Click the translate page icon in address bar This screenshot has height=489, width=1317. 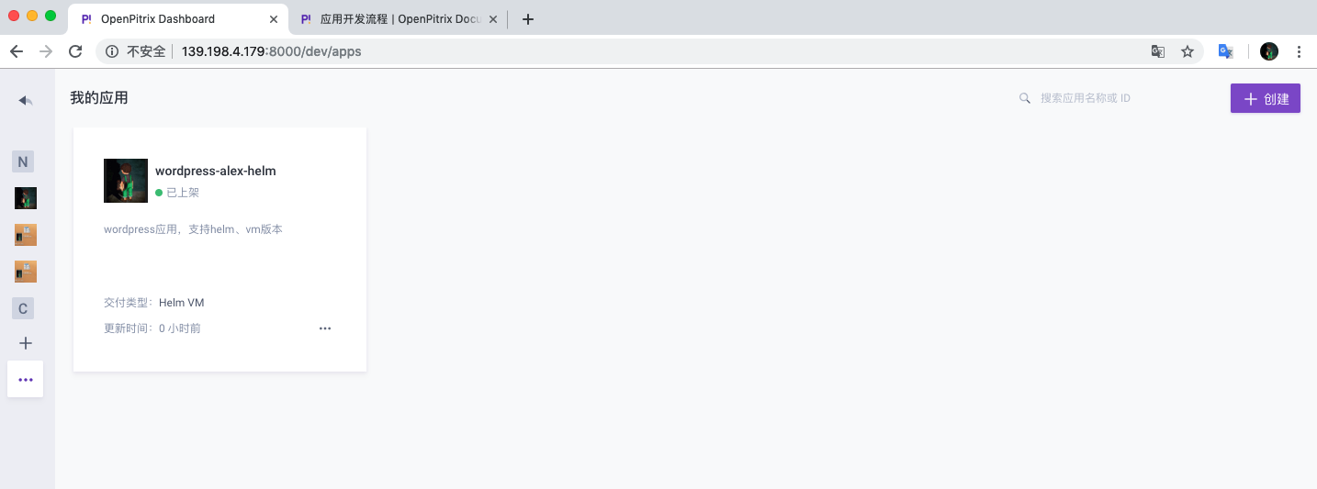(x=1158, y=51)
